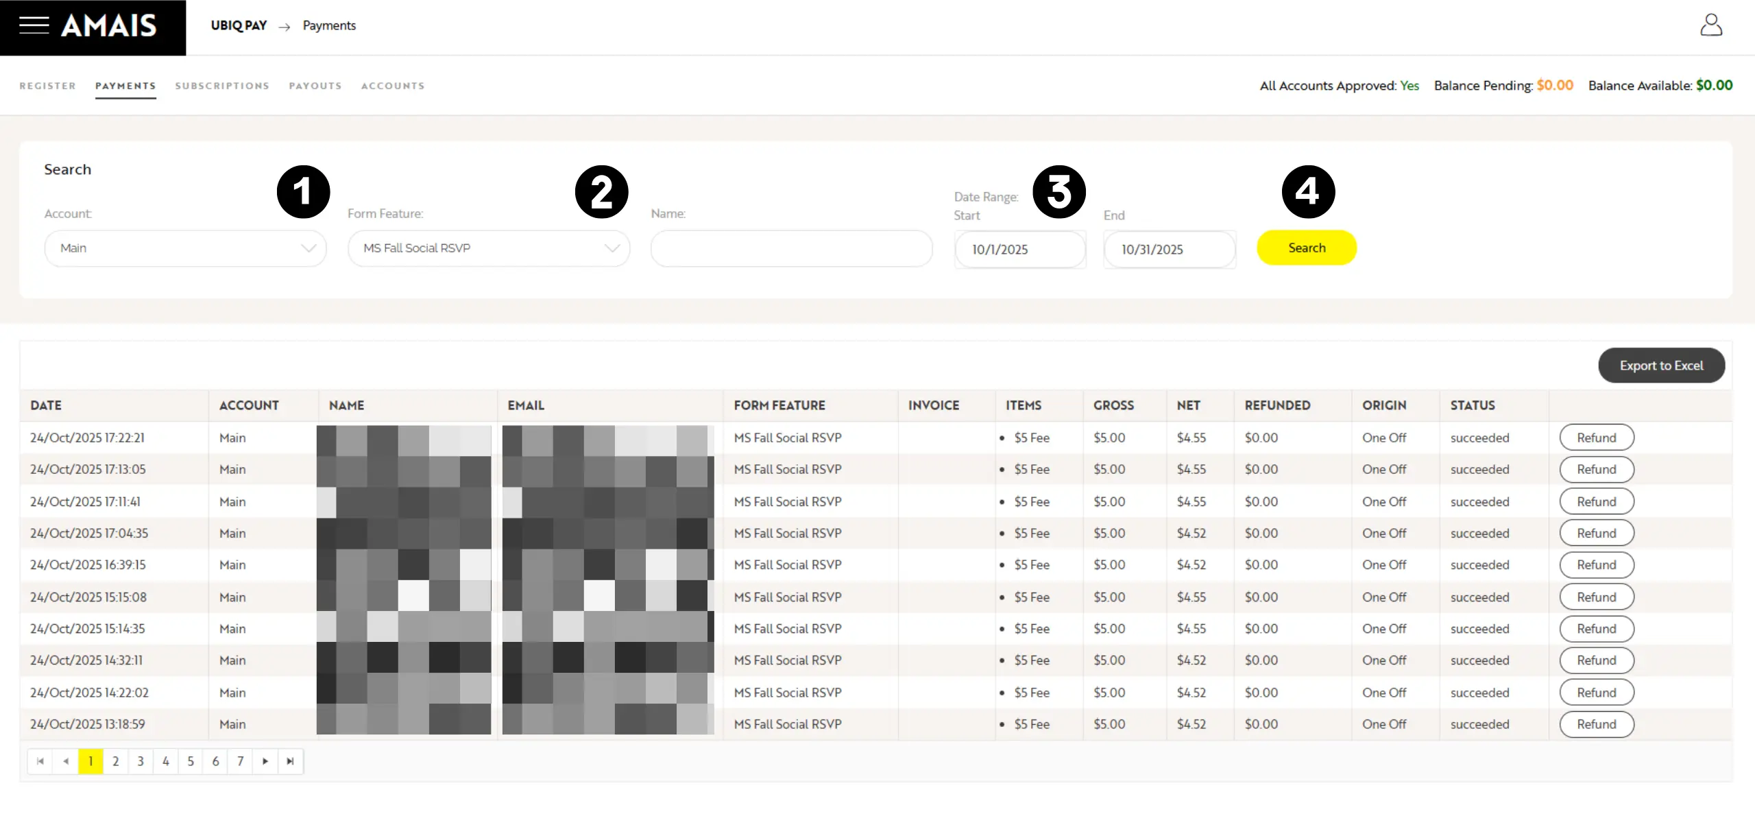Go to results page 4
The image size is (1755, 825).
pyautogui.click(x=165, y=761)
